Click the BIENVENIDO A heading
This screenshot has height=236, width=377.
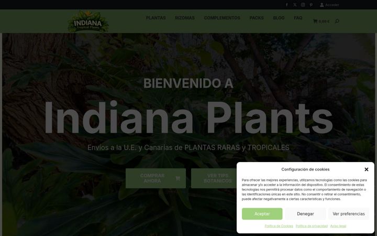[188, 83]
